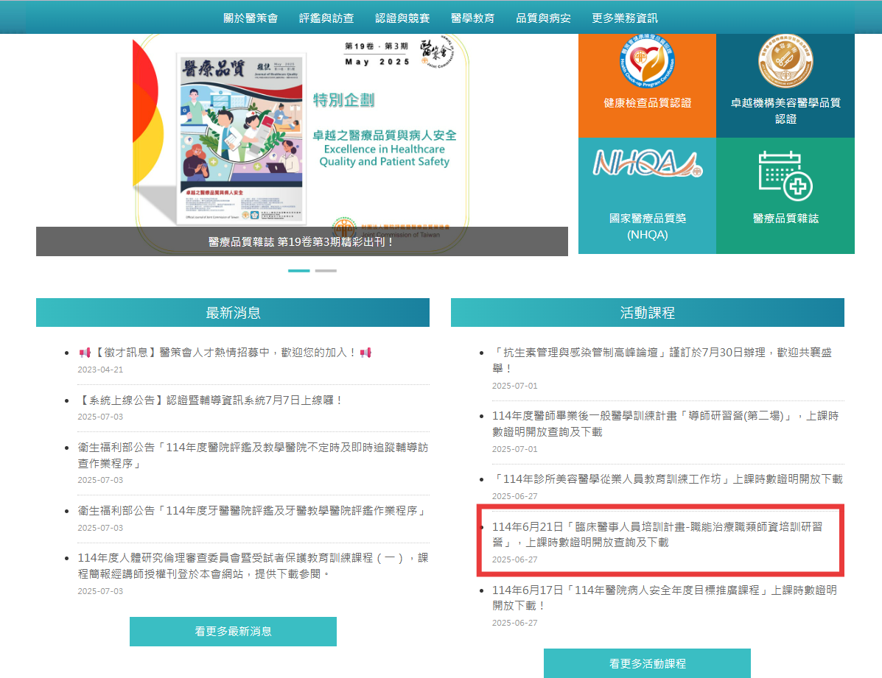Image resolution: width=882 pixels, height=678 pixels.
Task: Open 抗生素管理與感染管制高峰論壇 event
Action: coord(662,361)
